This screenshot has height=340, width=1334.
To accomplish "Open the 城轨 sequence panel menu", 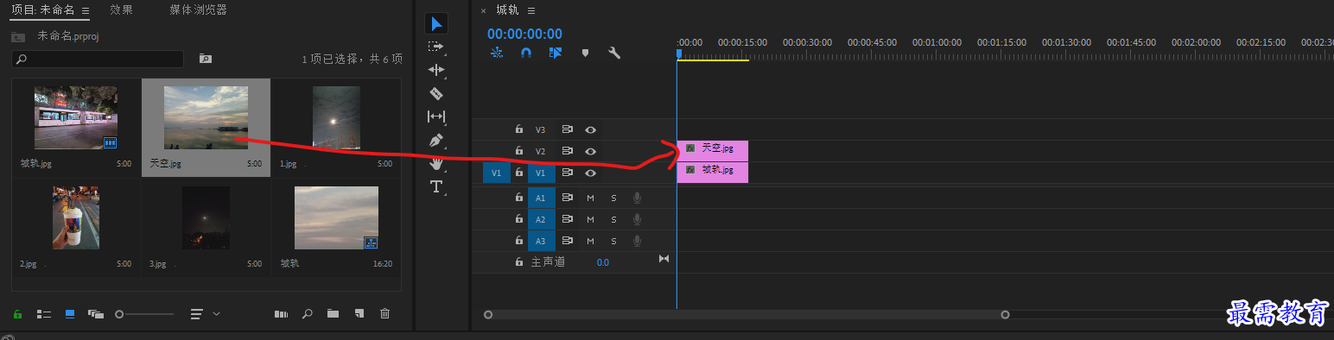I will [x=531, y=10].
